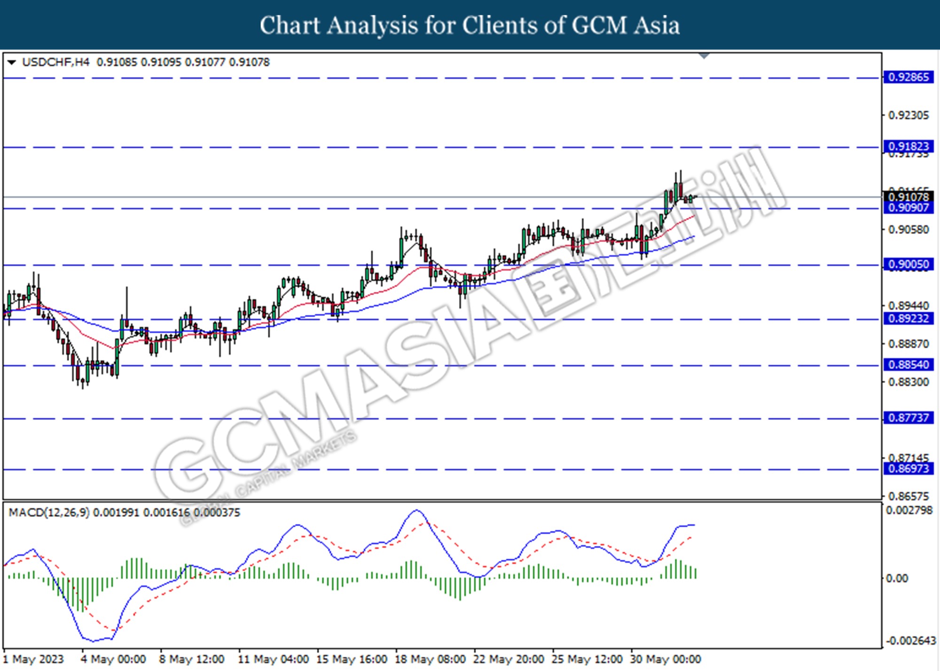This screenshot has width=940, height=671.
Task: Click the black triangle beside USDCHF,H4
Action: (12, 62)
